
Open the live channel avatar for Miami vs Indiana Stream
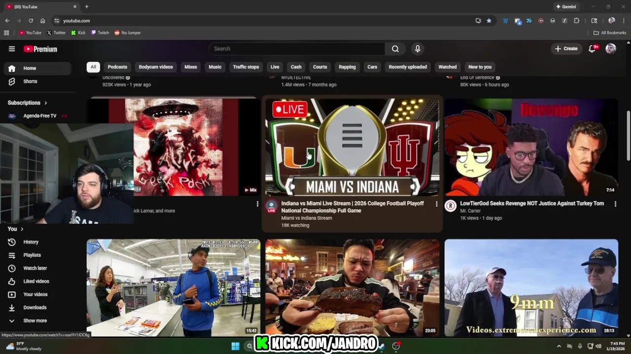[271, 206]
